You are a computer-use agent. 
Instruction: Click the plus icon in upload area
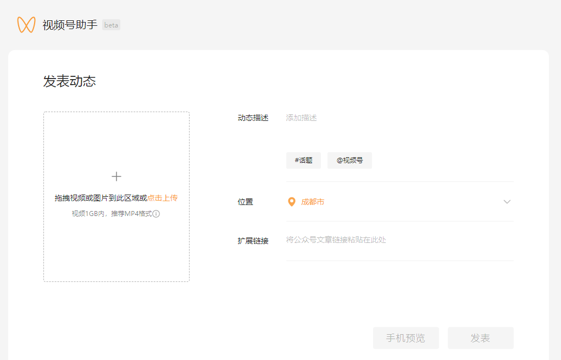116,176
